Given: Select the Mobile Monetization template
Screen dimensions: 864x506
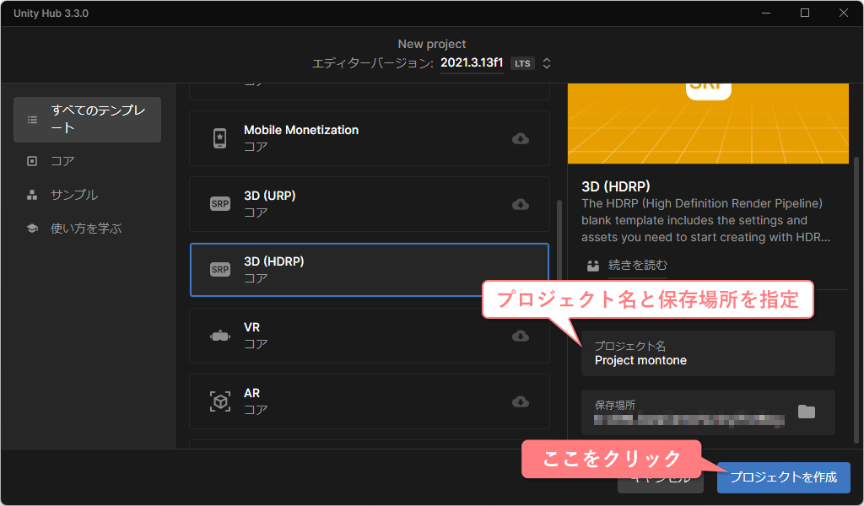Looking at the screenshot, I should (x=370, y=138).
